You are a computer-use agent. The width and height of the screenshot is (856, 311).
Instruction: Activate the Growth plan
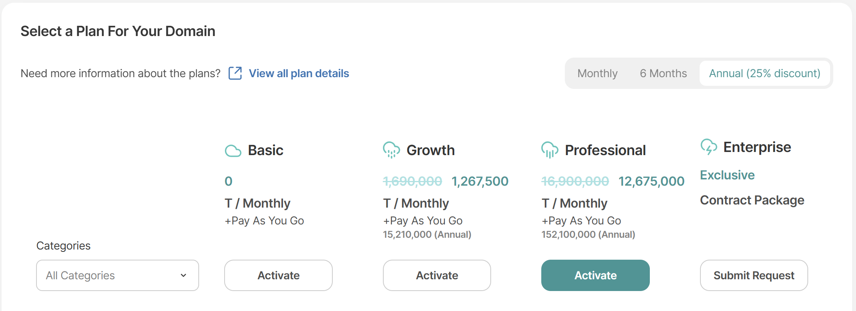point(437,275)
